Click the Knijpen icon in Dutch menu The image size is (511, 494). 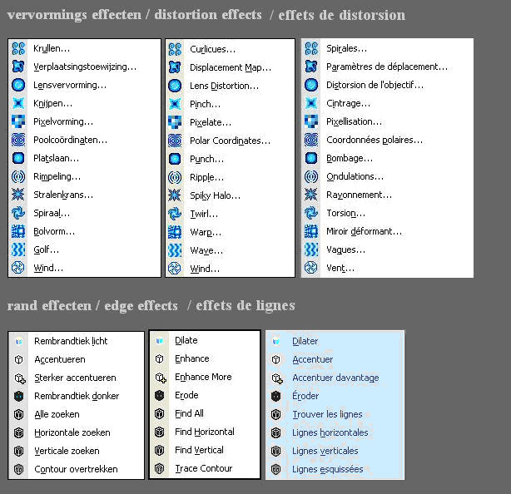tap(18, 103)
